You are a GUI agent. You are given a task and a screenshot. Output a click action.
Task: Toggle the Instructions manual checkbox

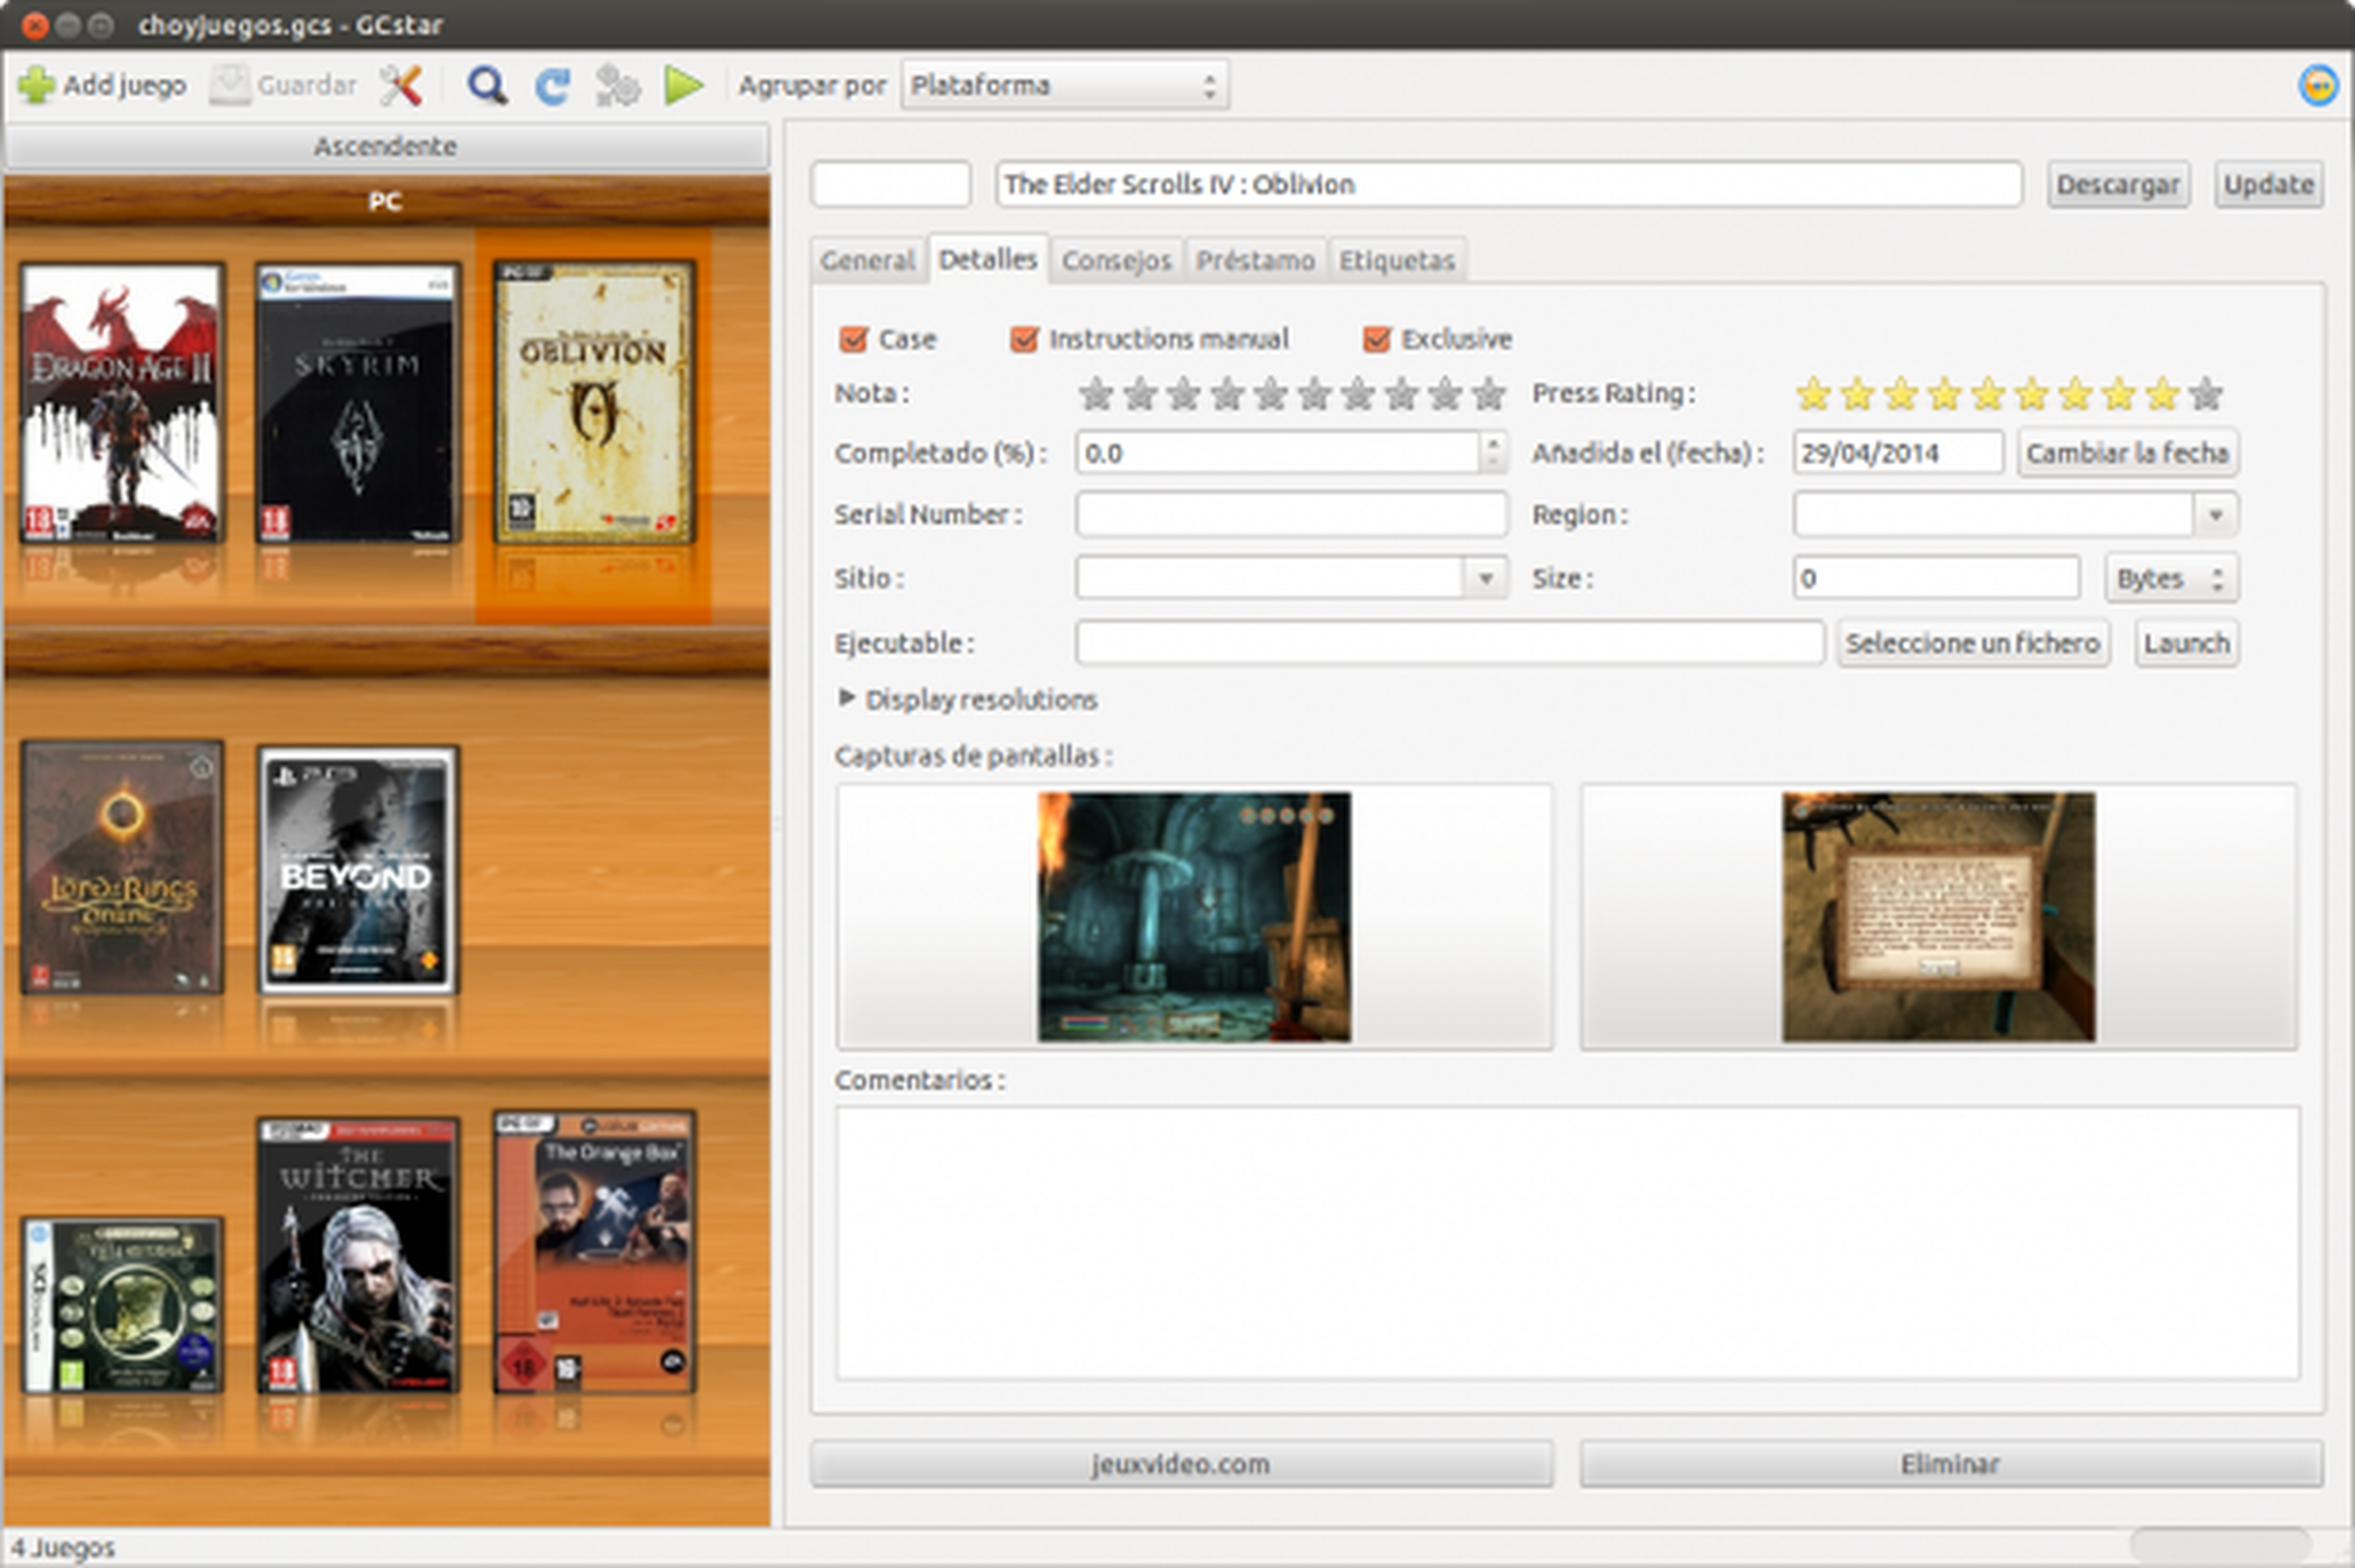tap(1024, 339)
